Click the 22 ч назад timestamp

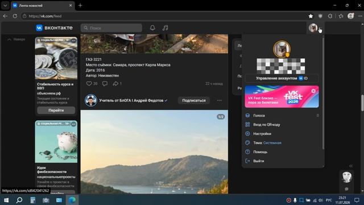coord(214,84)
